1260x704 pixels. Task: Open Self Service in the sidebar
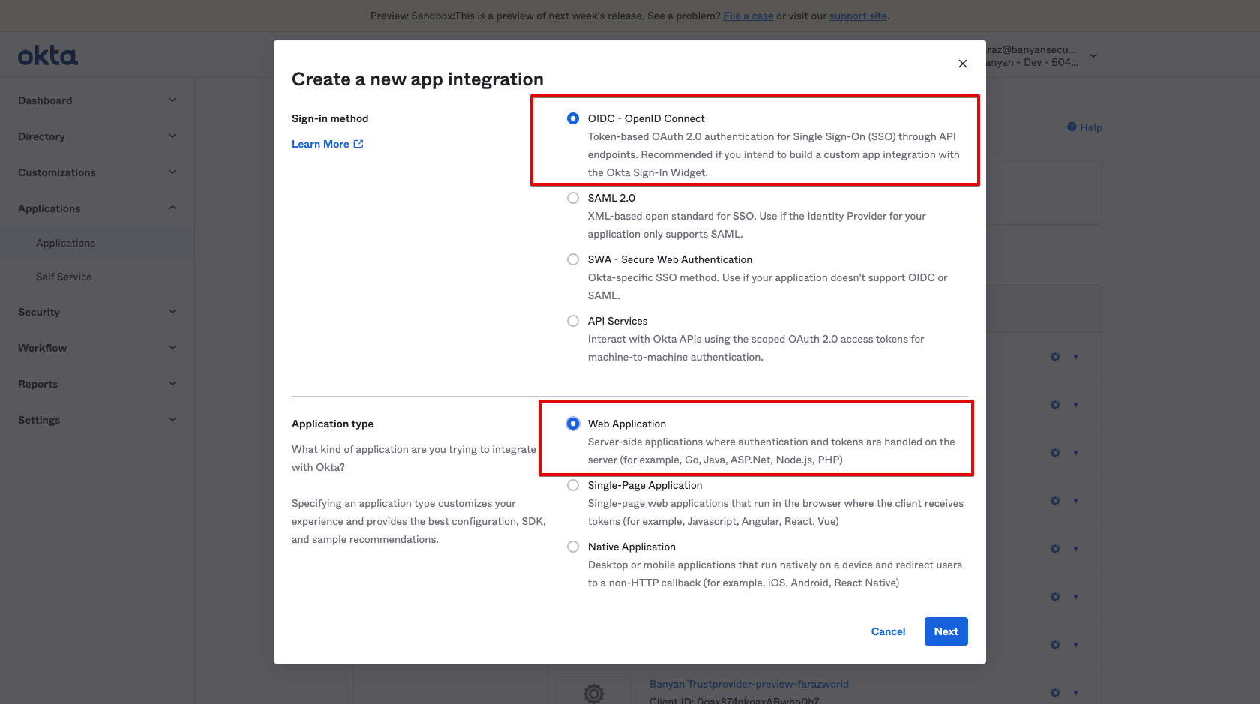64,277
